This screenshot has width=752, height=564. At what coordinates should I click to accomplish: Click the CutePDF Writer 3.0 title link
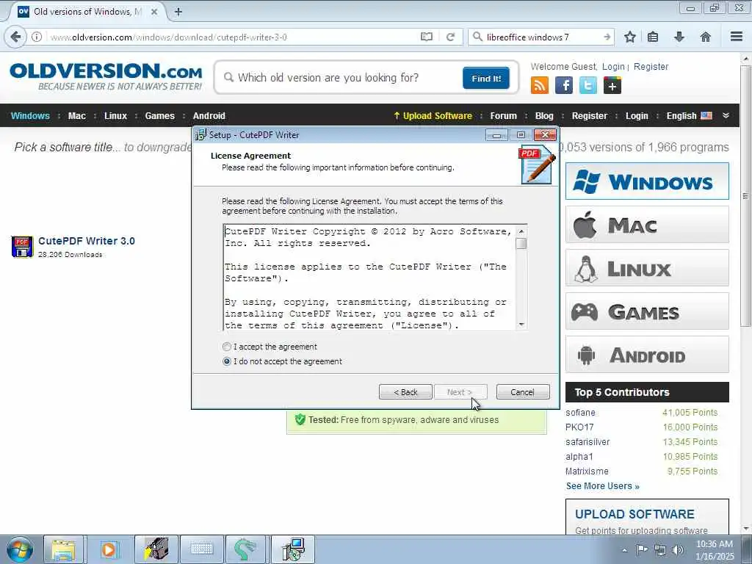(x=87, y=241)
